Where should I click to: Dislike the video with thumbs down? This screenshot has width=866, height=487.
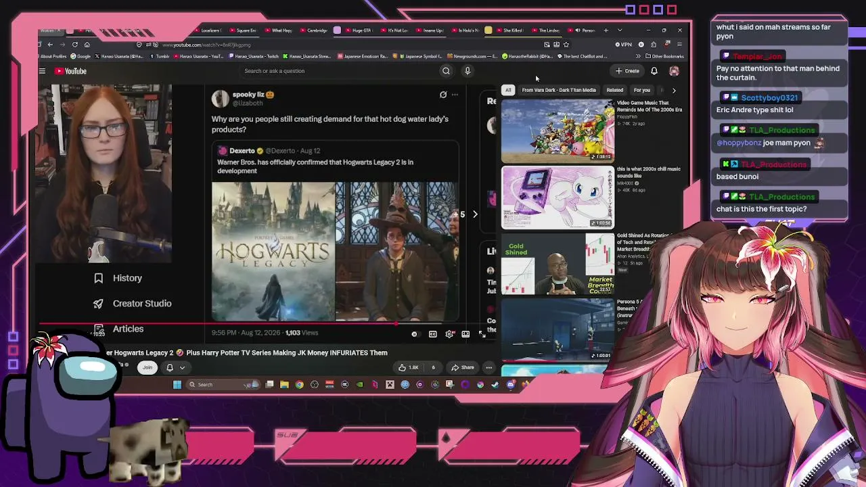click(x=434, y=367)
